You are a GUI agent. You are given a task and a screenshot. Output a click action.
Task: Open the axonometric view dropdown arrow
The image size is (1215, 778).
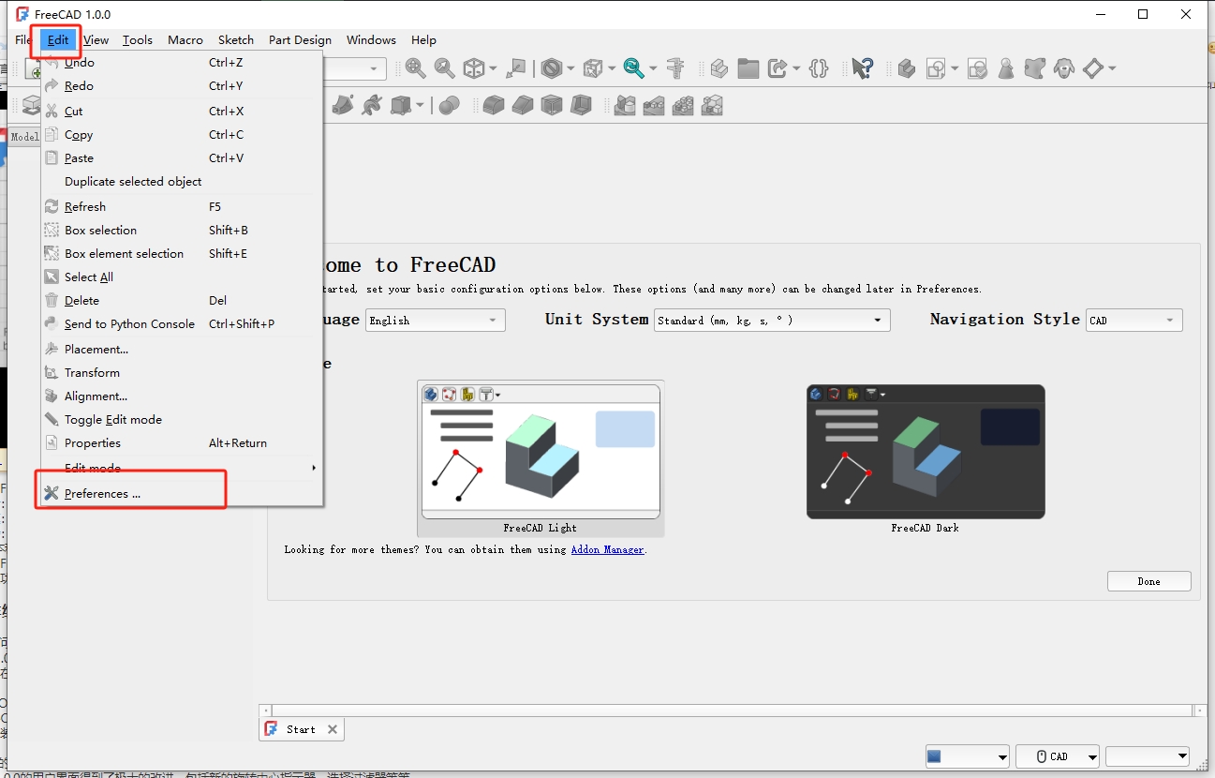(493, 68)
